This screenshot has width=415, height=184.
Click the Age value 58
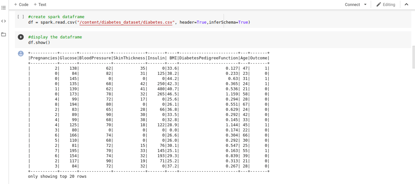[x=245, y=94]
